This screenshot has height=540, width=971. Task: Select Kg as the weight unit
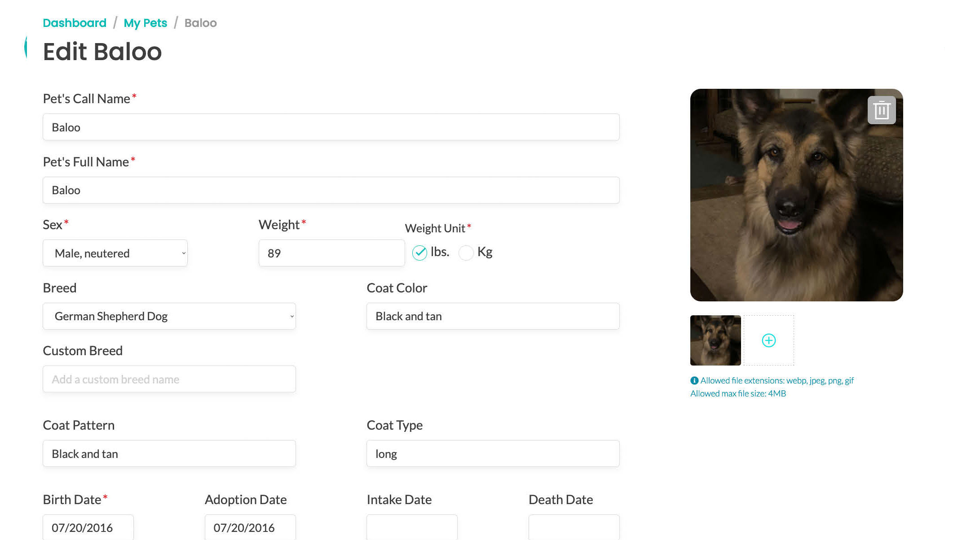click(466, 253)
